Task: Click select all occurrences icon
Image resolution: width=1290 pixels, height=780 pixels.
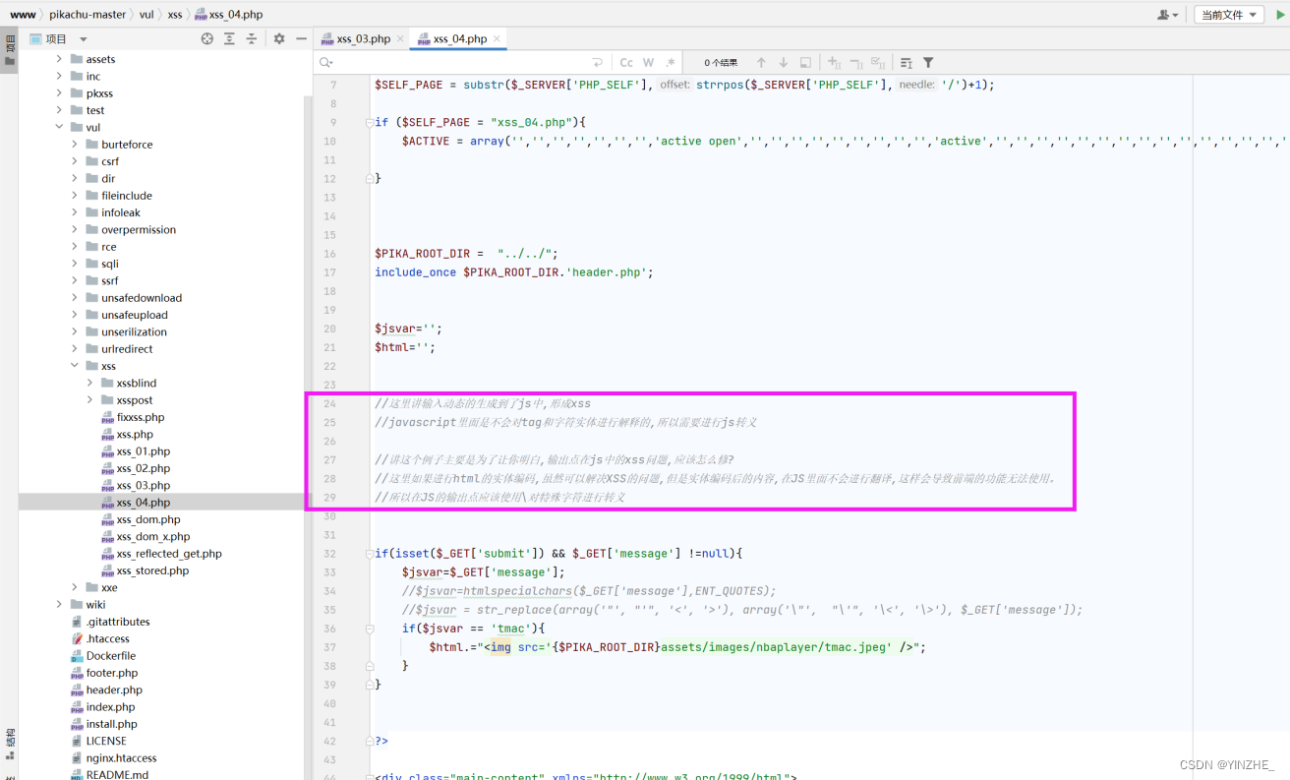Action: [x=878, y=63]
